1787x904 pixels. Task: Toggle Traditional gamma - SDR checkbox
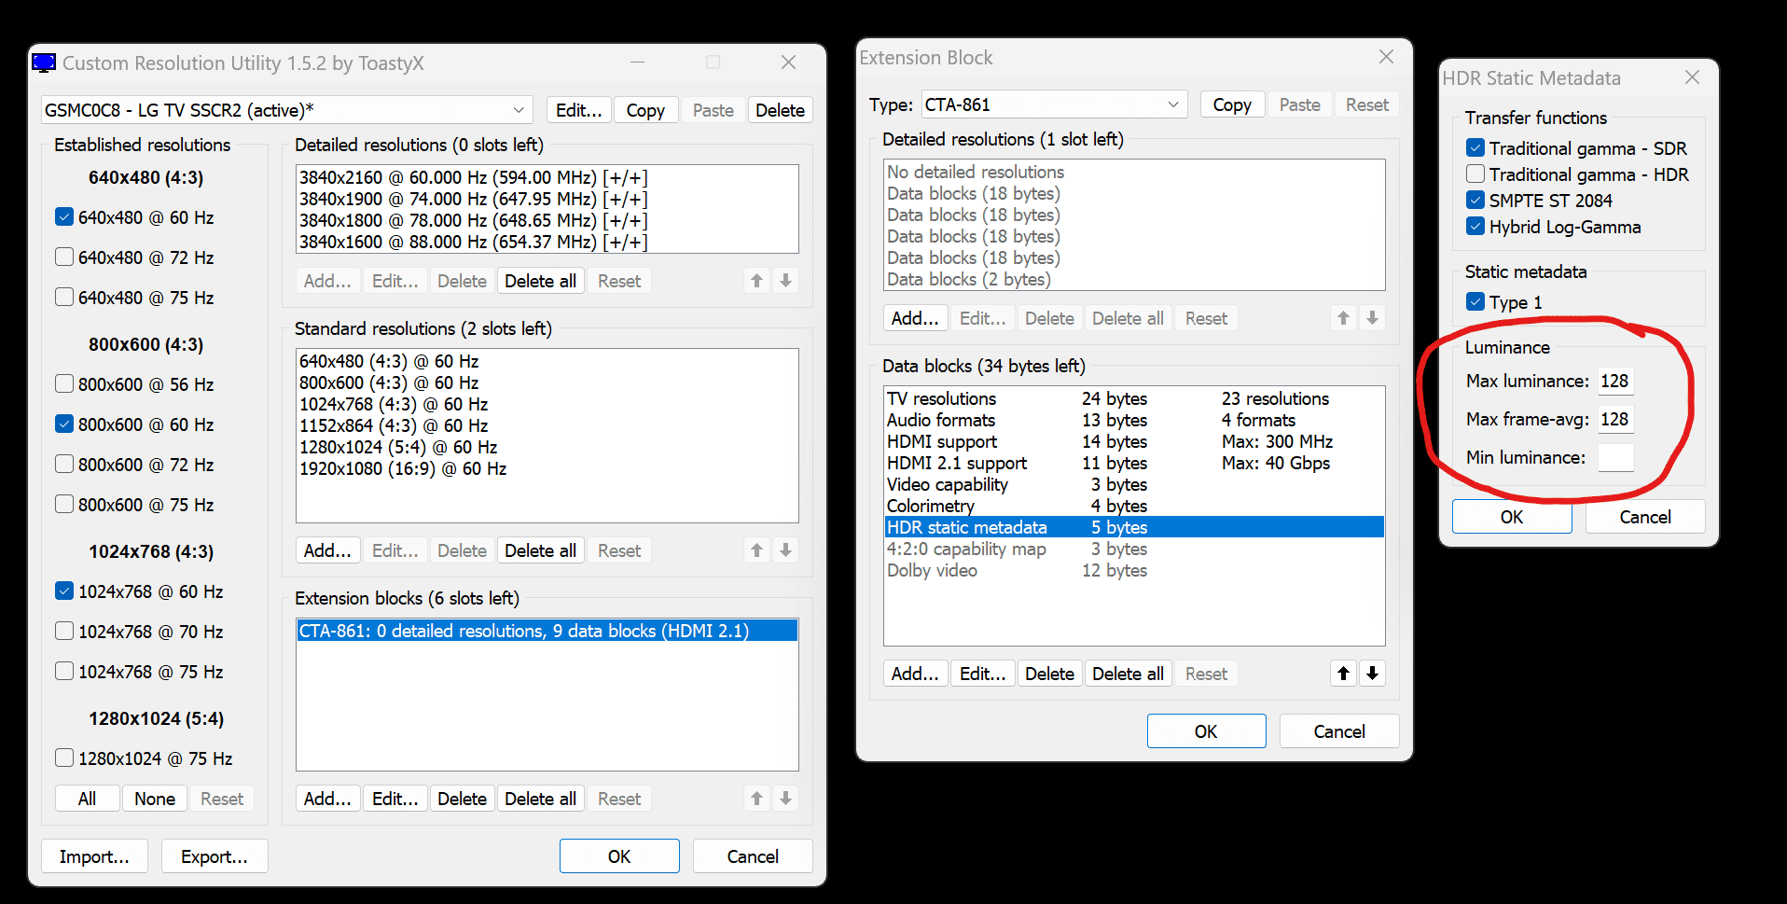1475,148
